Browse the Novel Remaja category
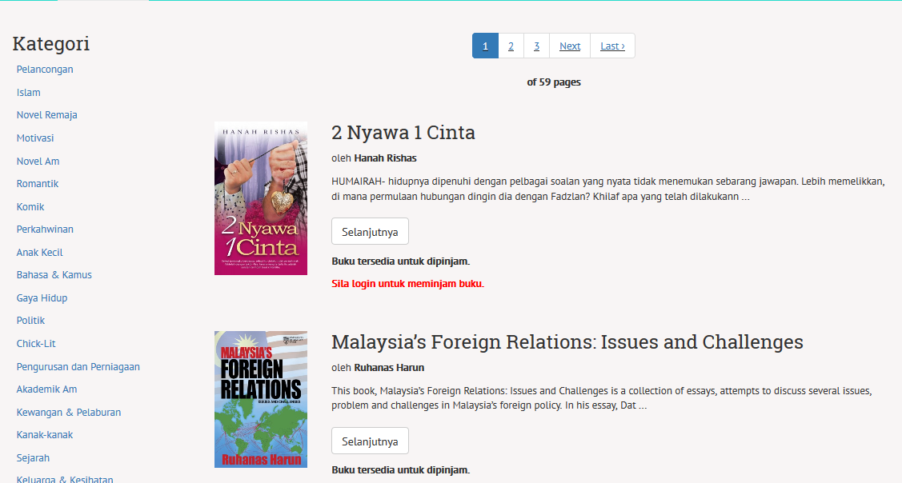The width and height of the screenshot is (902, 483). [47, 115]
